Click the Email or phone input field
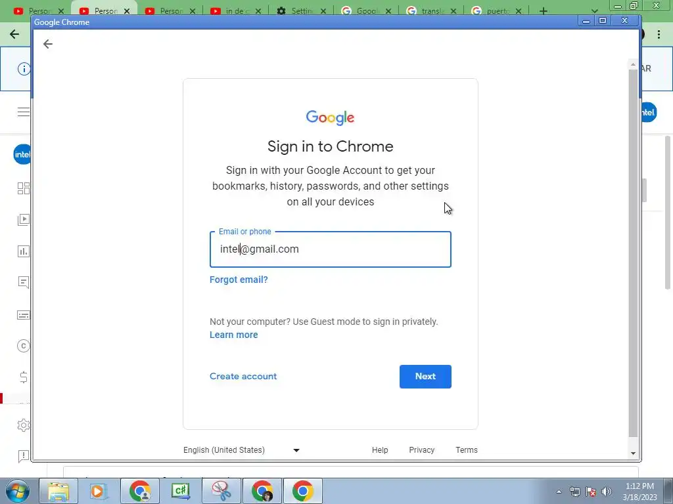673x504 pixels. [x=330, y=249]
